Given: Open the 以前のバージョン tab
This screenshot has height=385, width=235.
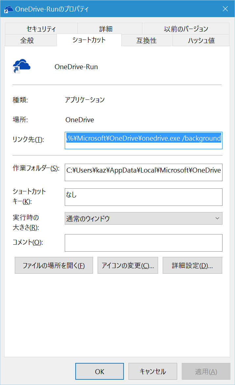Looking at the screenshot, I should pos(185,29).
